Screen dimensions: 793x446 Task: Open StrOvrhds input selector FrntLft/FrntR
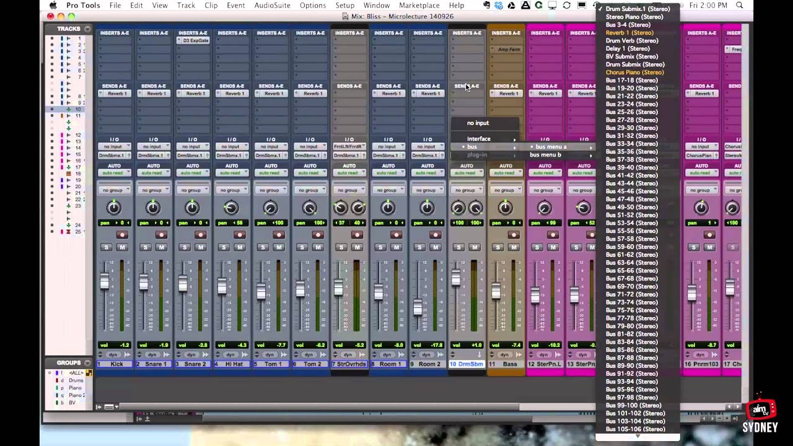349,147
